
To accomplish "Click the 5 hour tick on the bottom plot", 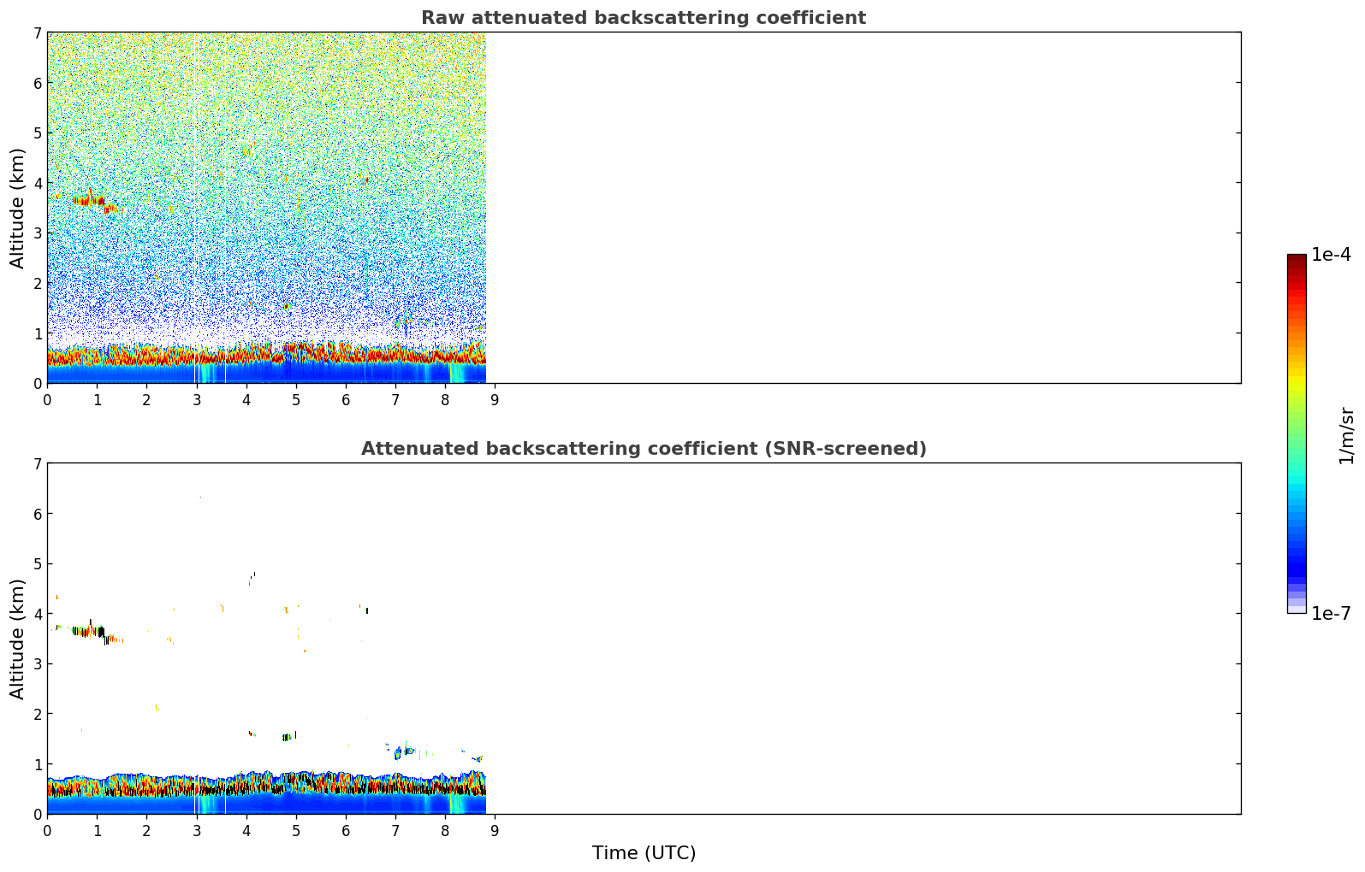I will (296, 830).
